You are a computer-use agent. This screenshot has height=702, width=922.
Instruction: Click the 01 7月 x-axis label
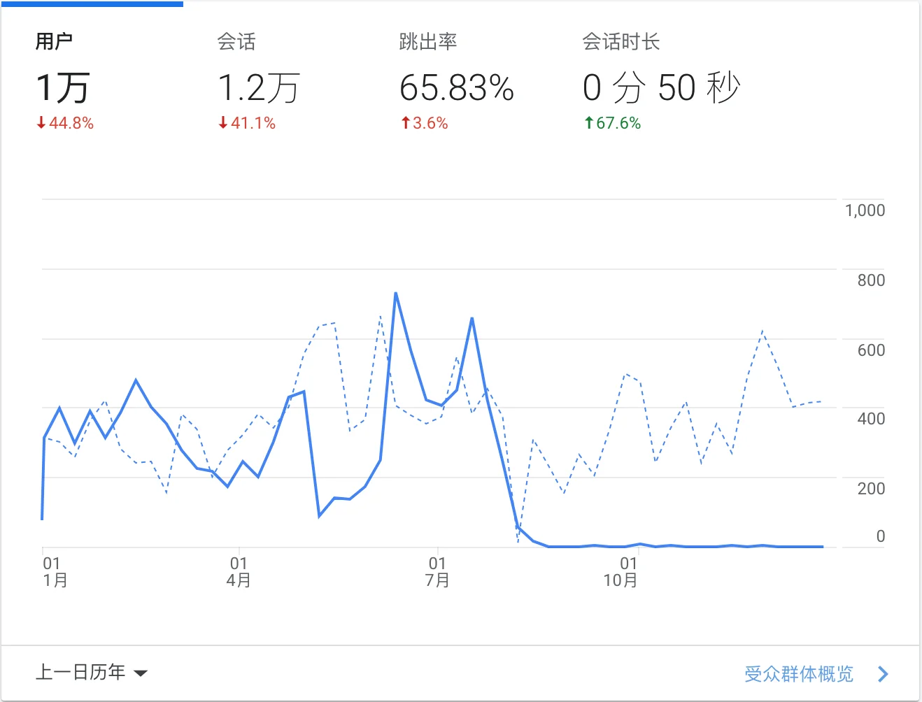[x=437, y=572]
